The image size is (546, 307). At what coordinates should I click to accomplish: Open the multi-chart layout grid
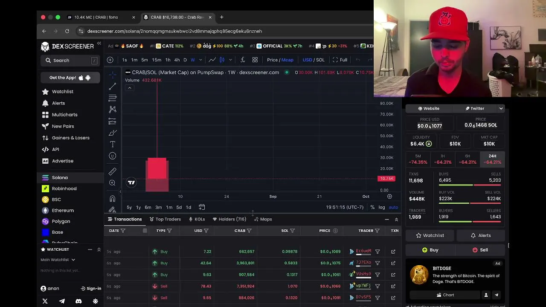click(255, 60)
